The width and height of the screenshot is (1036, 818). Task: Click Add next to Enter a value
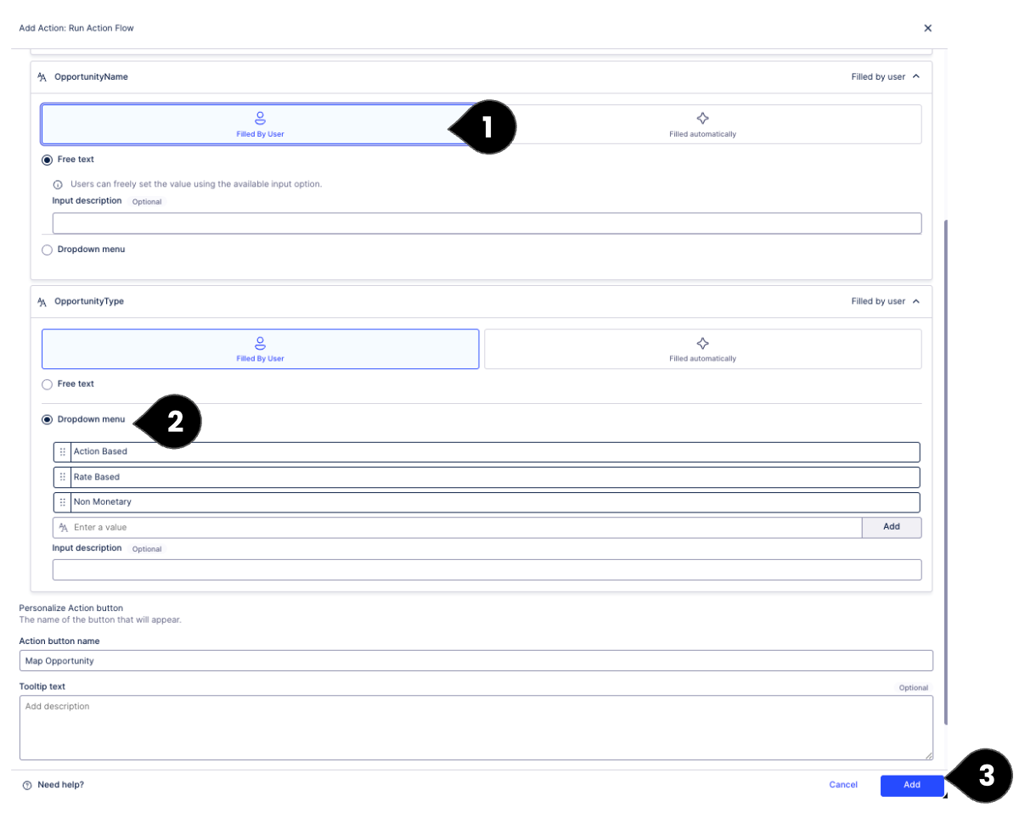(x=891, y=527)
